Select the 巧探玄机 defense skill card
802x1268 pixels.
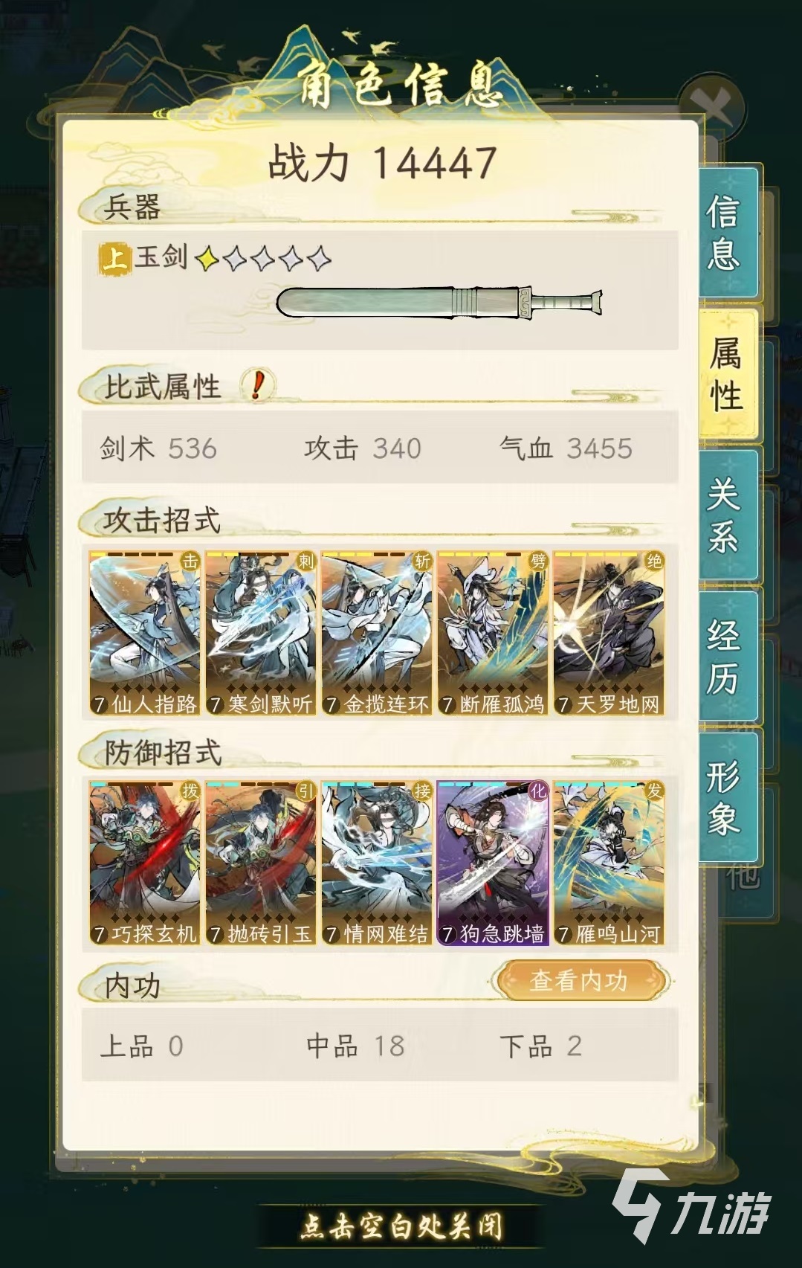click(x=144, y=863)
